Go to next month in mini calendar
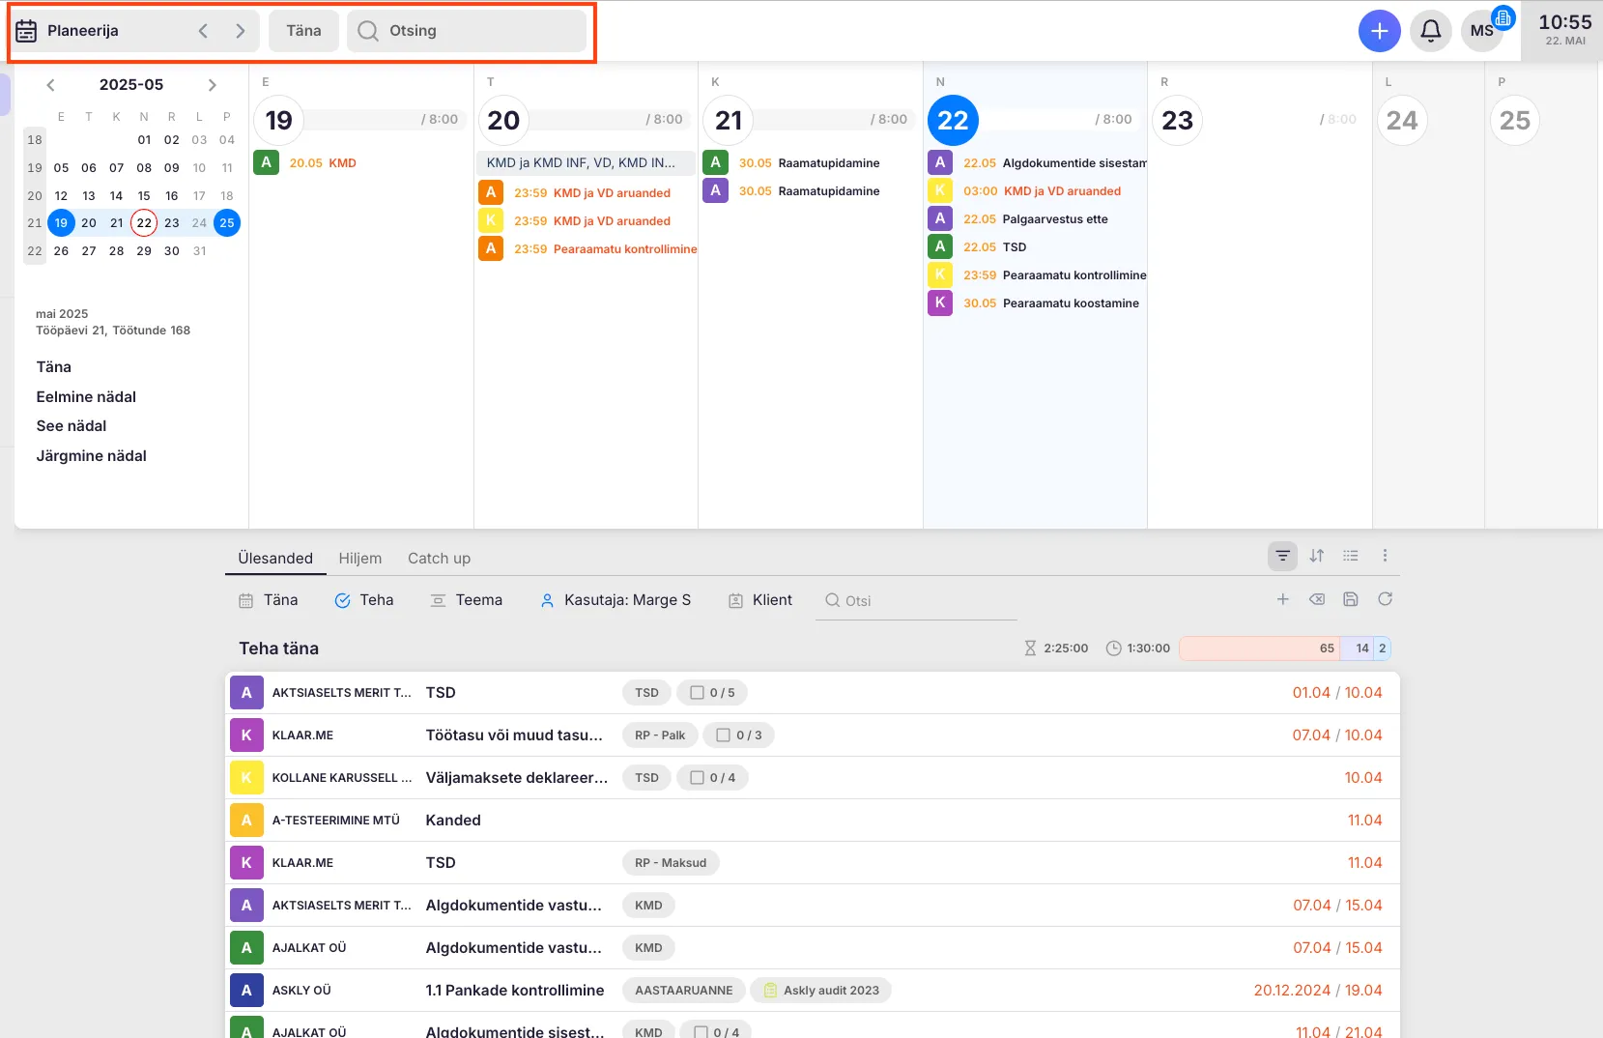 213,85
